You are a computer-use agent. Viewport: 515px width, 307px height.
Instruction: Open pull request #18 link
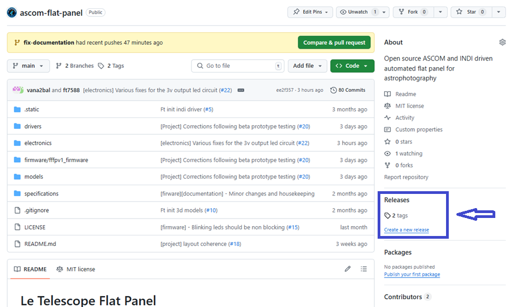(235, 244)
